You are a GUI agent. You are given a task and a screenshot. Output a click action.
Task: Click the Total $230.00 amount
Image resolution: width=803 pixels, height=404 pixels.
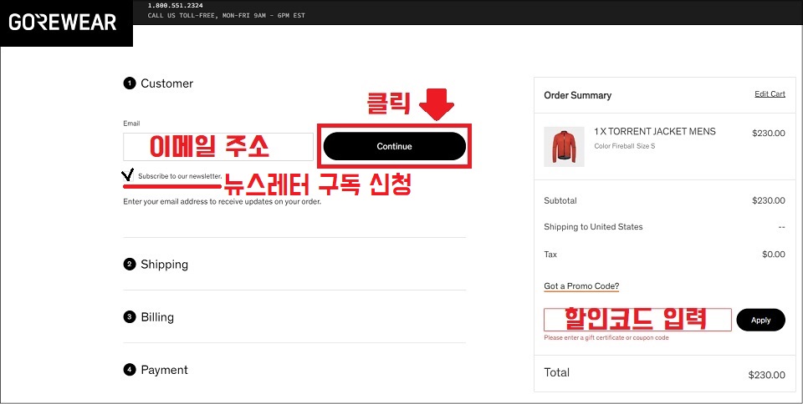point(767,375)
